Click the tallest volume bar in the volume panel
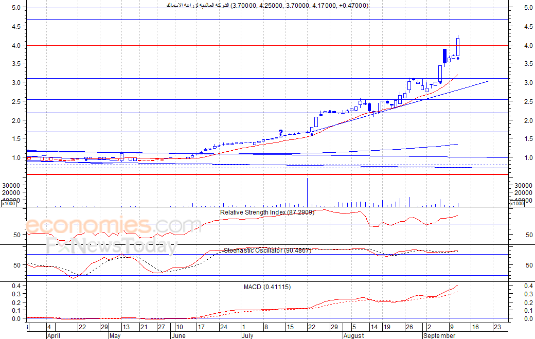The height and width of the screenshot is (339, 535). pyautogui.click(x=307, y=191)
